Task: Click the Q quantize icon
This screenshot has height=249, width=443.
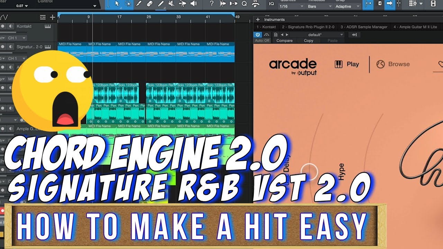Action: pyautogui.click(x=244, y=4)
